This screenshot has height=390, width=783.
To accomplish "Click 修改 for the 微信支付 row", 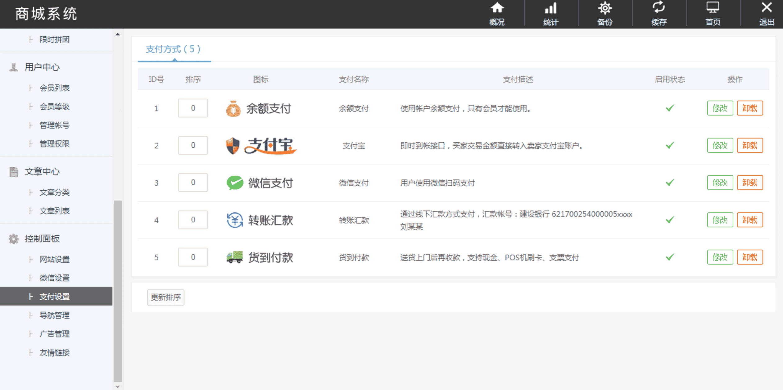I will (720, 183).
